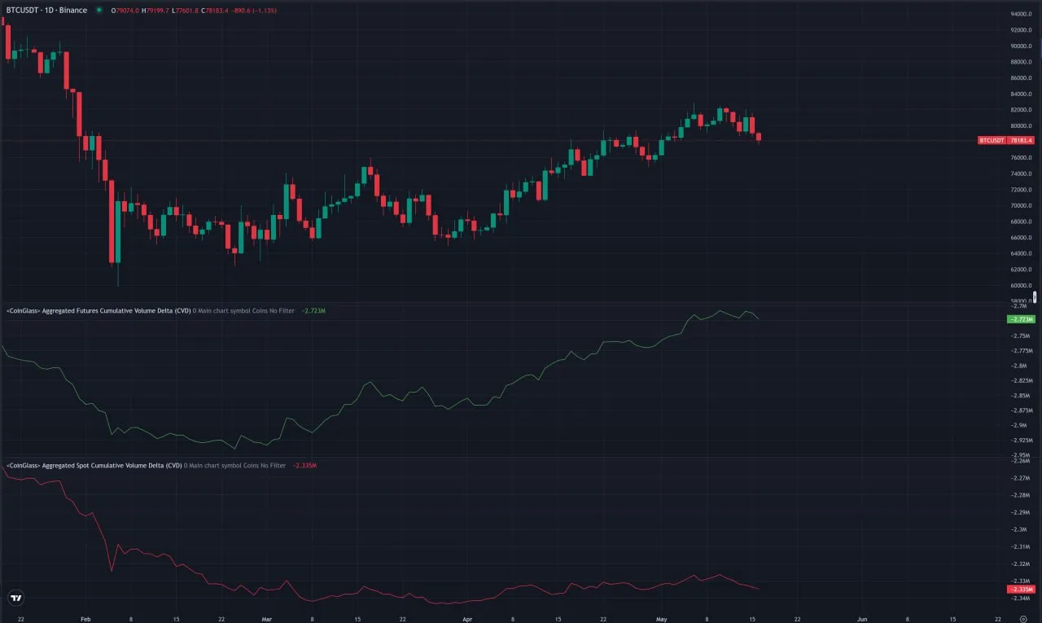Viewport: 1042px width, 623px height.
Task: Click the 70000.0 price axis label
Action: click(1022, 206)
